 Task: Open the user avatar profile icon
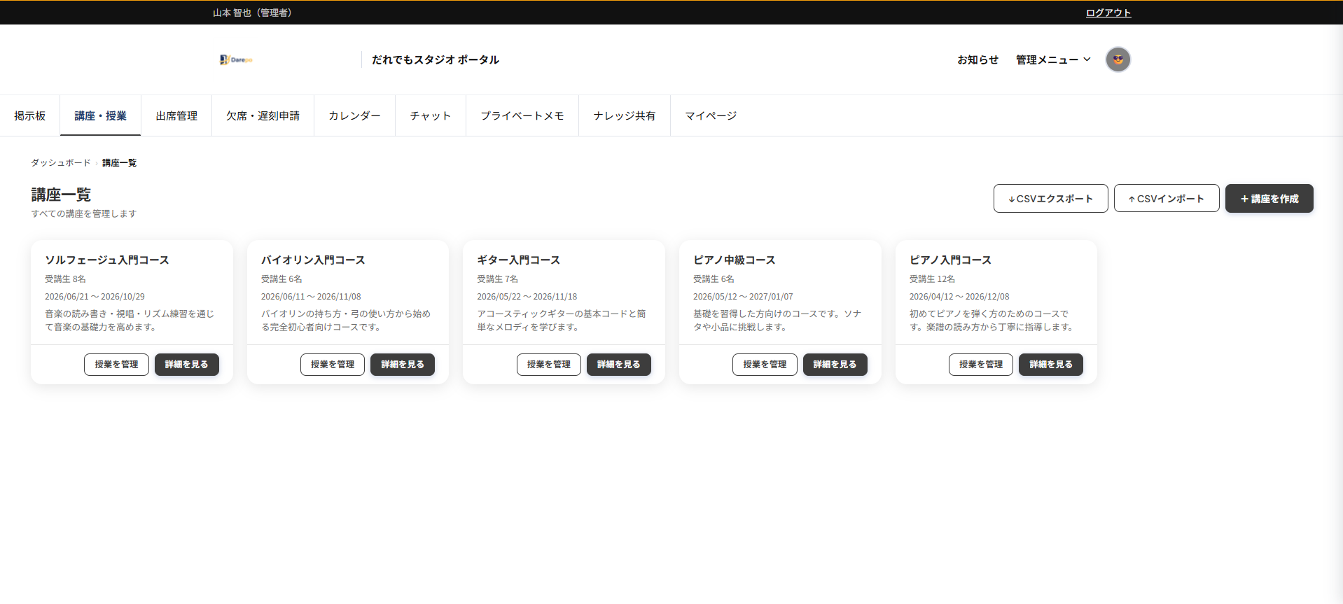(x=1118, y=59)
